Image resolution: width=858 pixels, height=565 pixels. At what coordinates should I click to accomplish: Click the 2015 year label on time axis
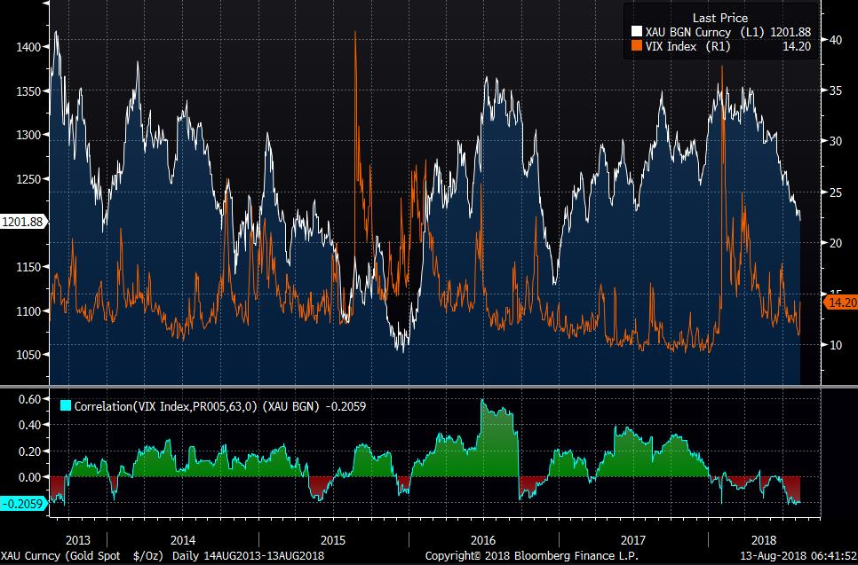(333, 539)
